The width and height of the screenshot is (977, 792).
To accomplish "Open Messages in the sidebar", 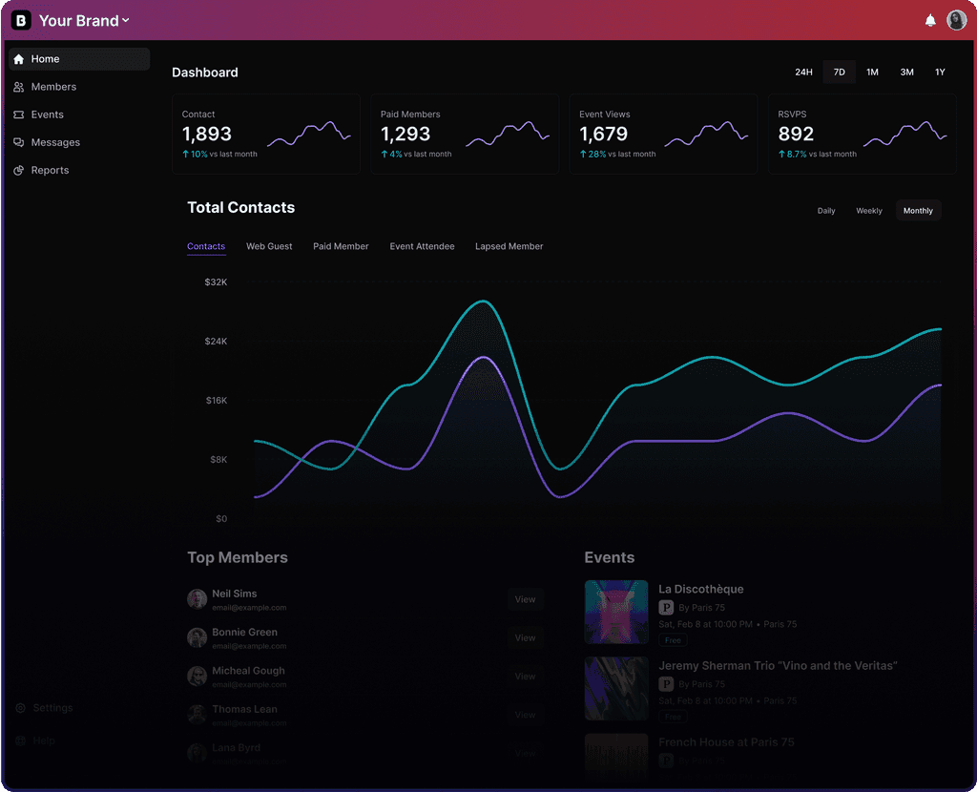I will pyautogui.click(x=55, y=143).
